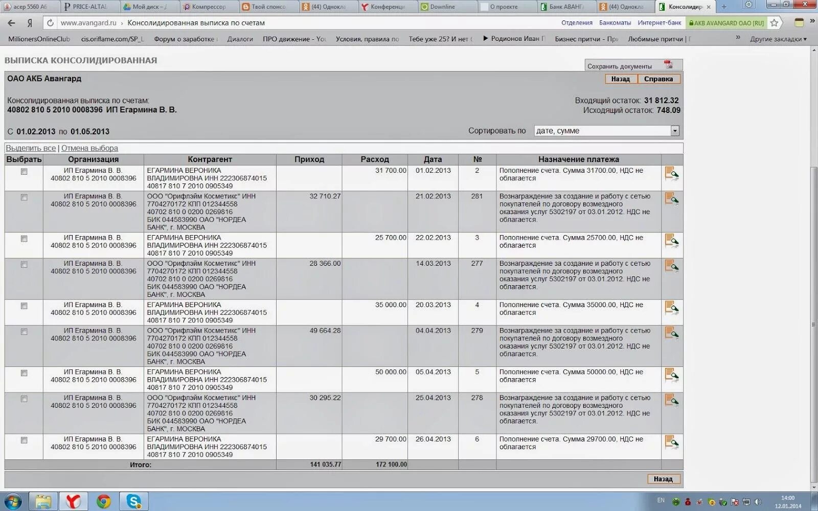View document details for 14.03.2013 payment

671,267
